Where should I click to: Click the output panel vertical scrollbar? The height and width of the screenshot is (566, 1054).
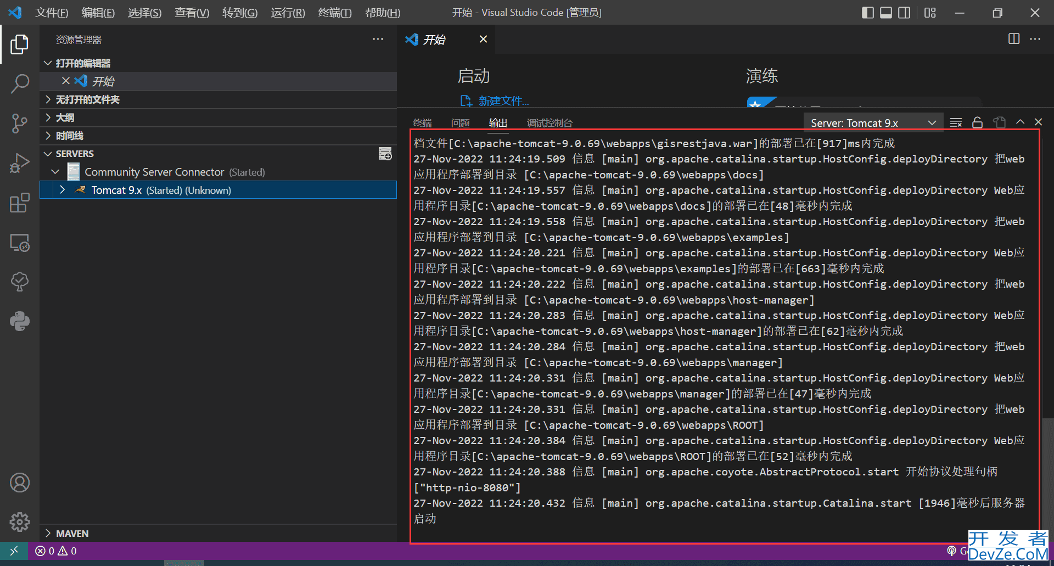point(1048,480)
